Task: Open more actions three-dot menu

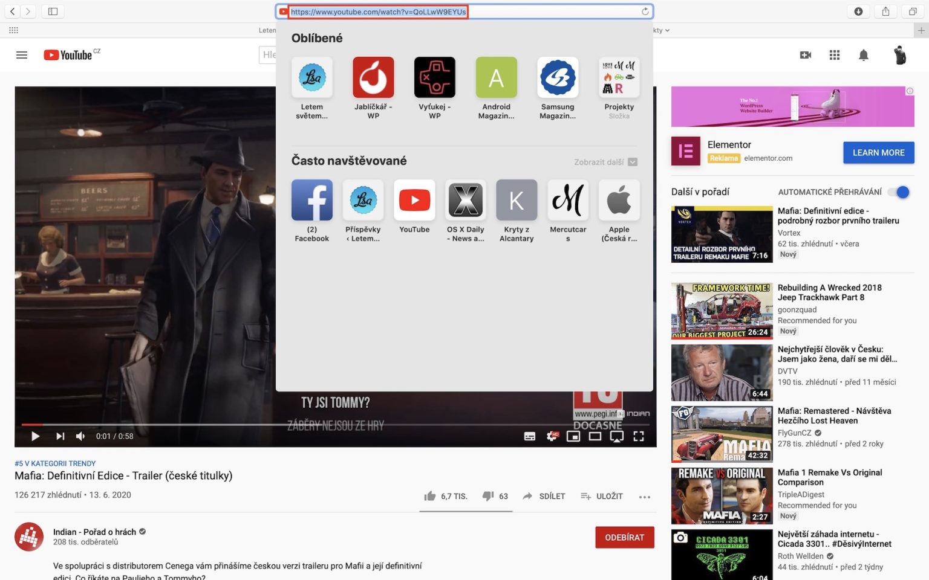Action: [x=645, y=497]
